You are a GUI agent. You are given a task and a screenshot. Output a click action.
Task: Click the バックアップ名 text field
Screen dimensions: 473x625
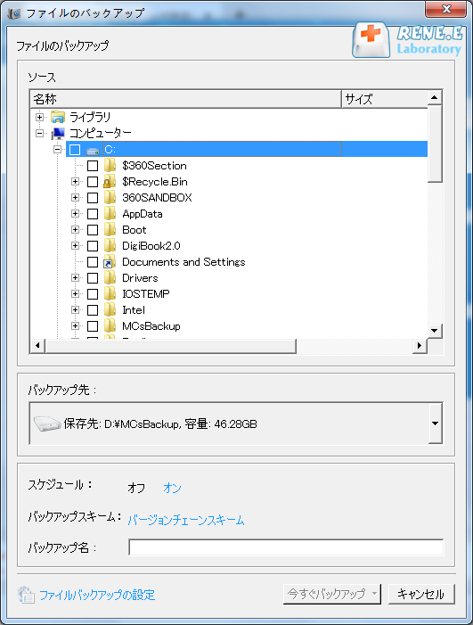(x=286, y=547)
